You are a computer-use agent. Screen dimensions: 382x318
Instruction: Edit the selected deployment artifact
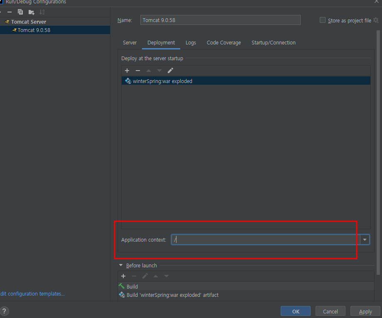click(170, 71)
